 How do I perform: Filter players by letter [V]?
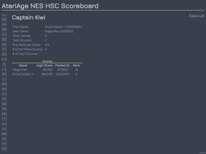pos(4,129)
